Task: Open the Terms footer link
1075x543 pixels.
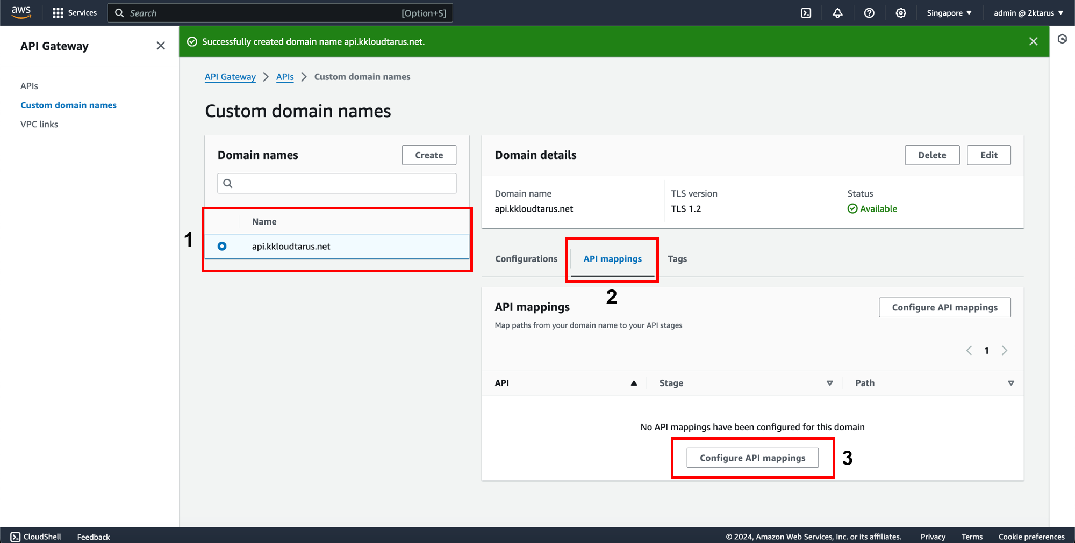Action: click(x=972, y=537)
